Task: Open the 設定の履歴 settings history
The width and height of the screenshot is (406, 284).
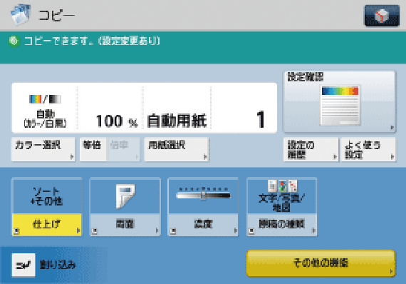Action: click(311, 149)
